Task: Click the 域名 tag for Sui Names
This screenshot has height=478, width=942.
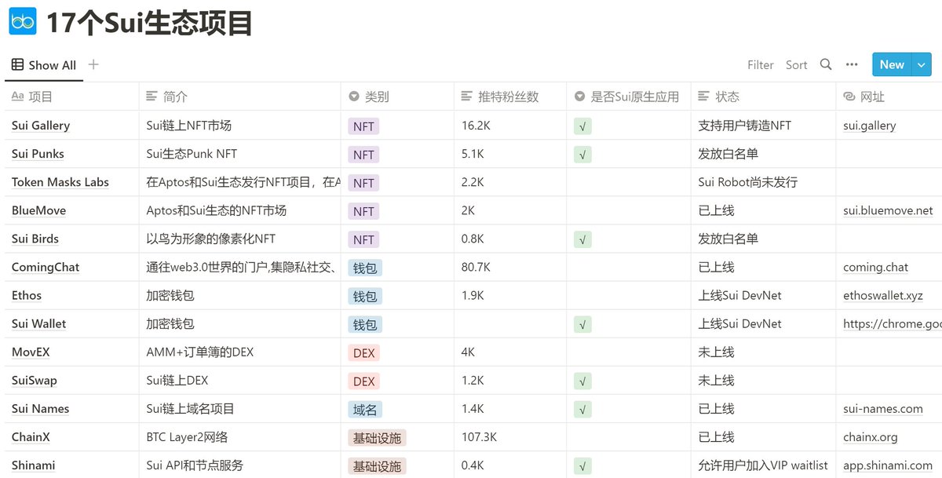Action: (365, 409)
